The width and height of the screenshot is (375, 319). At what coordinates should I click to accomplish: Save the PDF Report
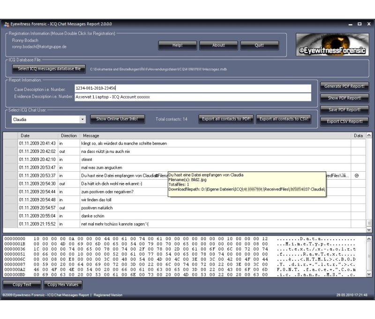[x=345, y=110]
